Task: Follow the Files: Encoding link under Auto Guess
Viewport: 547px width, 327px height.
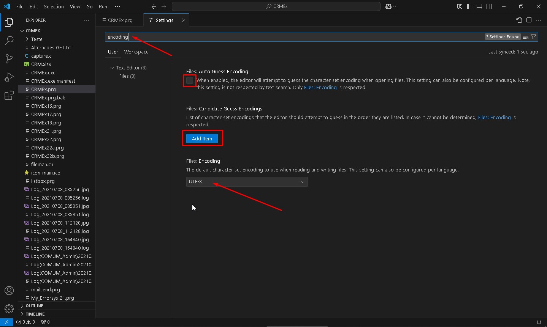Action: pos(320,88)
